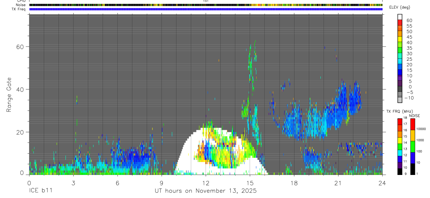Image resolution: width=430 pixels, height=198 pixels.
Task: Click the '45' value in ELEV legend
Action: pos(409,37)
